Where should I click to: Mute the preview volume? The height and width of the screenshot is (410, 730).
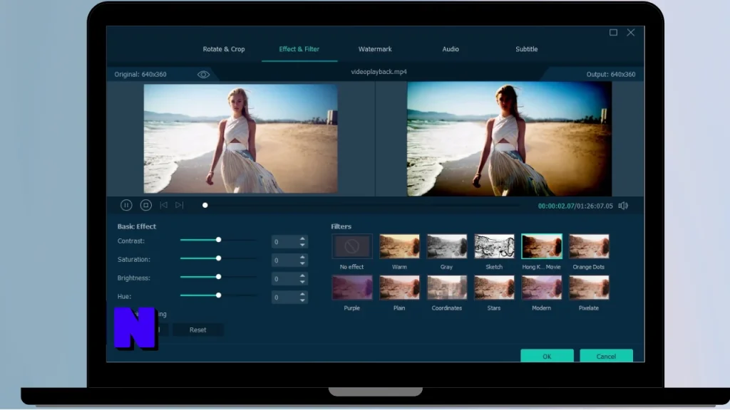tap(623, 206)
